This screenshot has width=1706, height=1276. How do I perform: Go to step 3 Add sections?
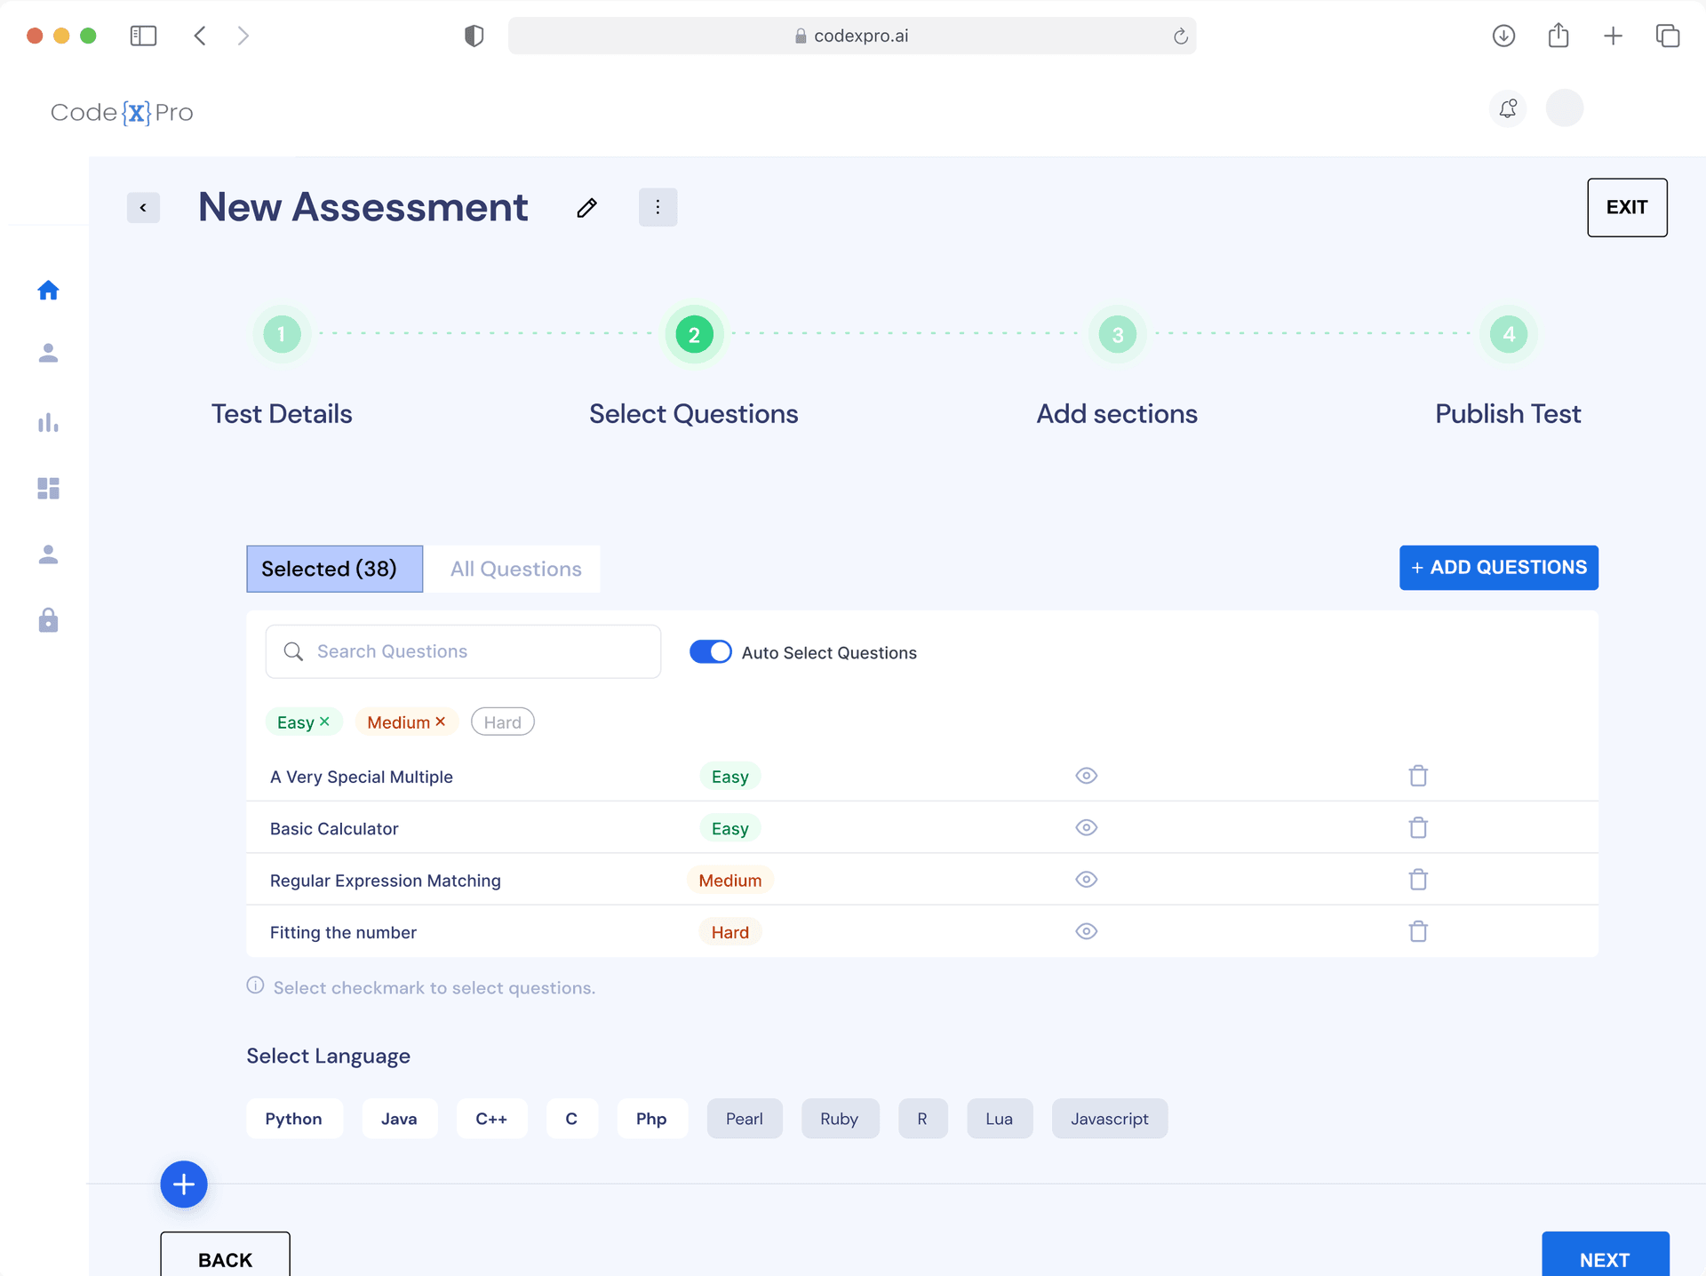pos(1117,335)
